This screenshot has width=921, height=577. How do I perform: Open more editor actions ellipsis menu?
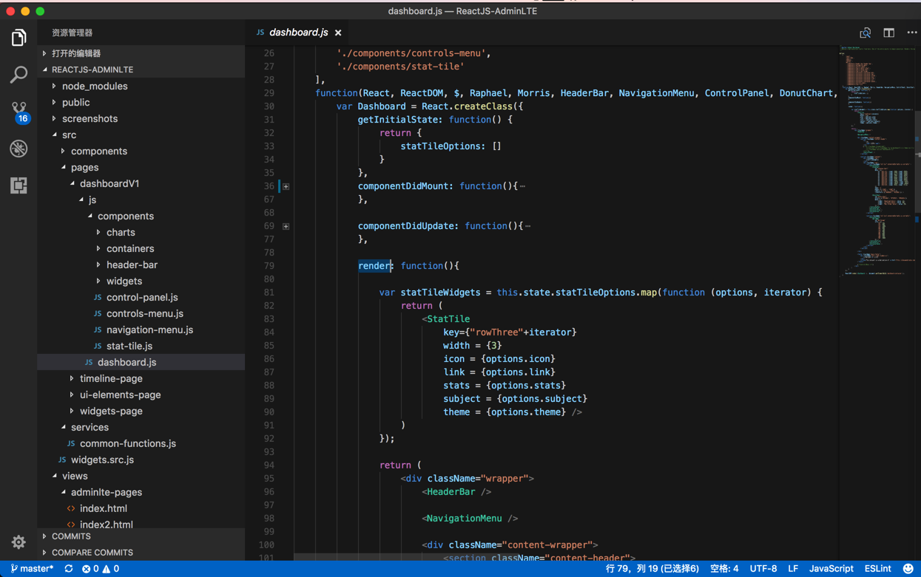tap(911, 33)
